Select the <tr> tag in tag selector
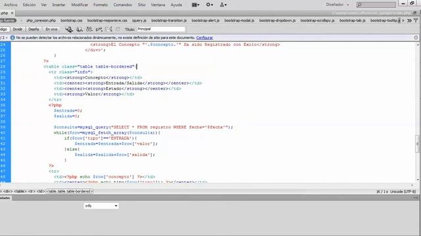This screenshot has width=421, height=236. (32, 191)
